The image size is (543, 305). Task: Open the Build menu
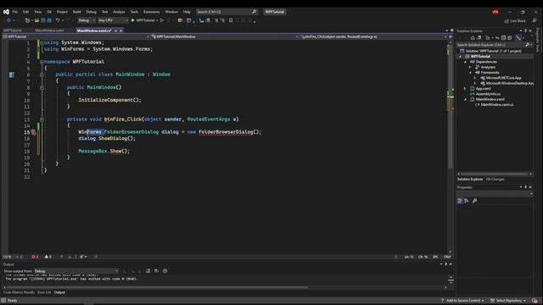coord(77,12)
